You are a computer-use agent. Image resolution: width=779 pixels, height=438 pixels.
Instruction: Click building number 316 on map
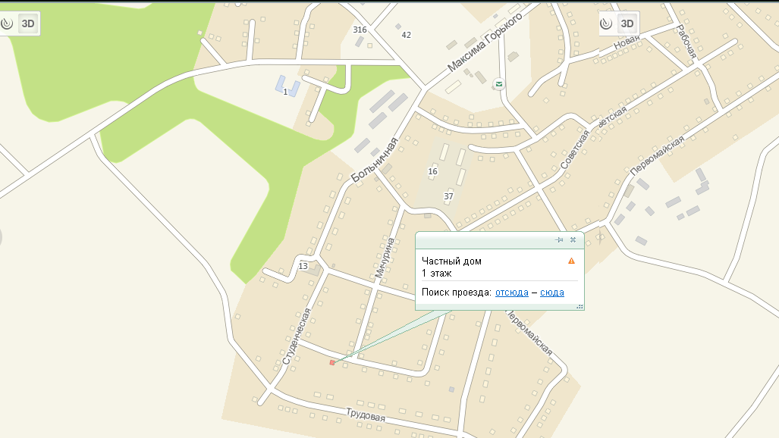360,30
